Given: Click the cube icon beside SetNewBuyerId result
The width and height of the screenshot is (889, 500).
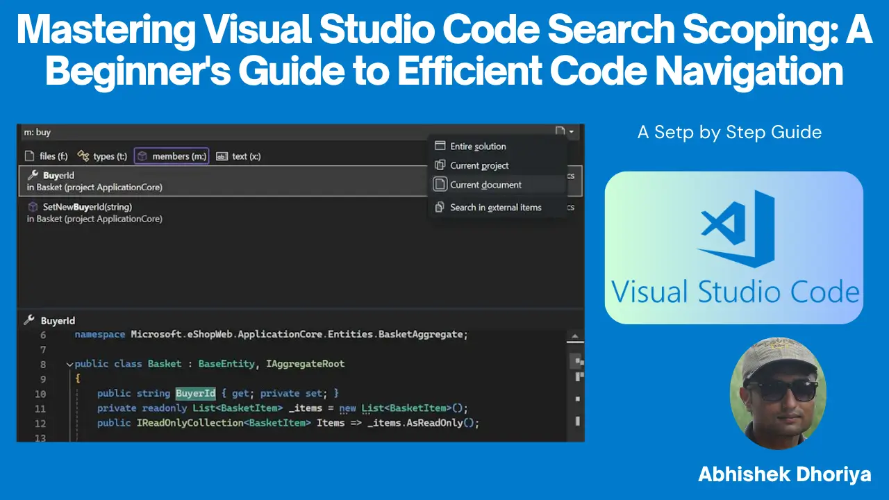Looking at the screenshot, I should (32, 207).
